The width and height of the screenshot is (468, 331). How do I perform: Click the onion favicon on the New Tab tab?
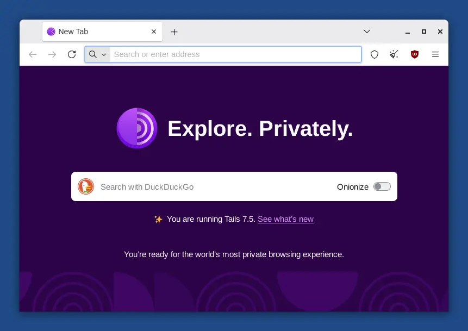pos(51,32)
